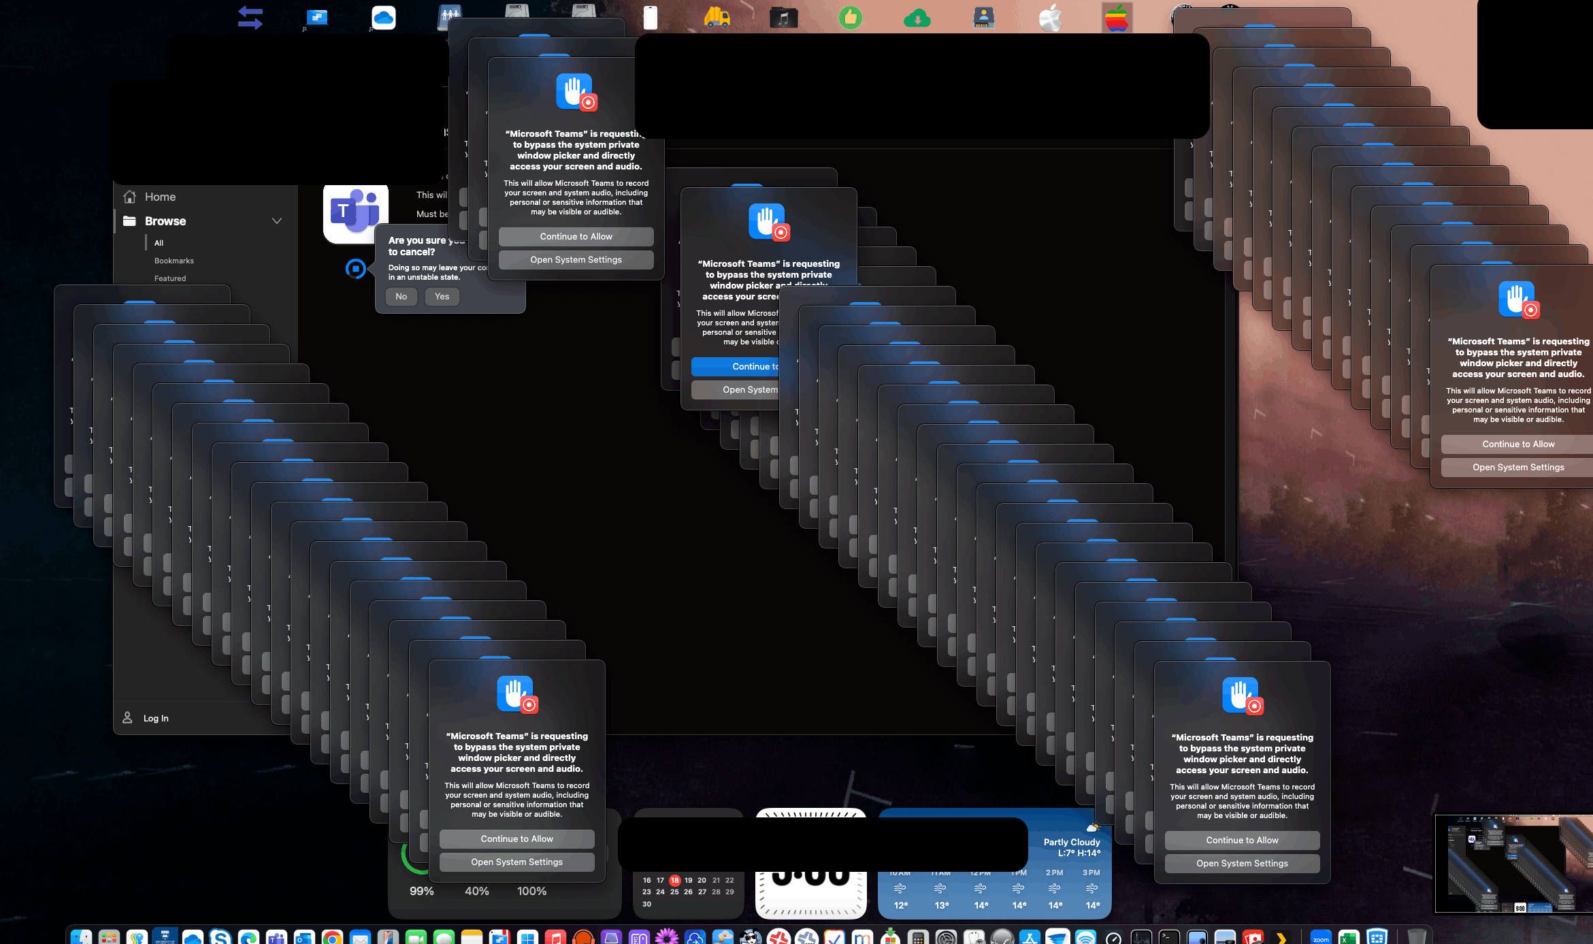Launch Zoom from the Dock
This screenshot has width=1593, height=944.
[x=1321, y=937]
